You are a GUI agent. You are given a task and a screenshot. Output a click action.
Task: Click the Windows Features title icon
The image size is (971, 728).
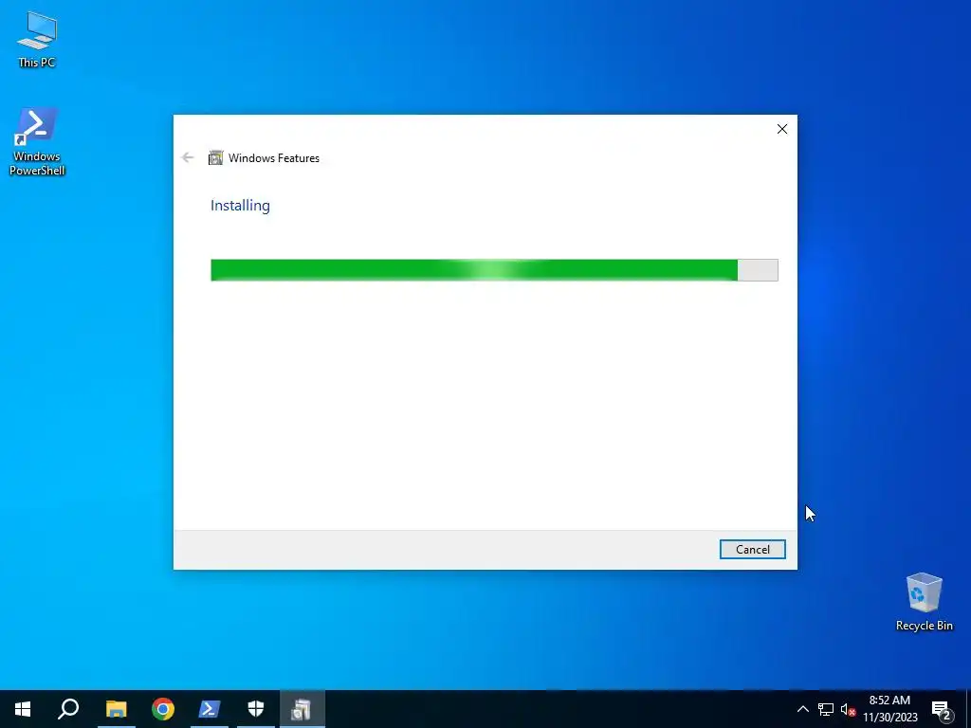coord(215,158)
